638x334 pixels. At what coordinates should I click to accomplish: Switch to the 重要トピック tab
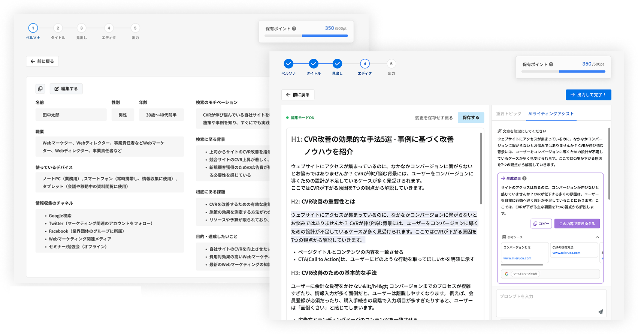[508, 114]
